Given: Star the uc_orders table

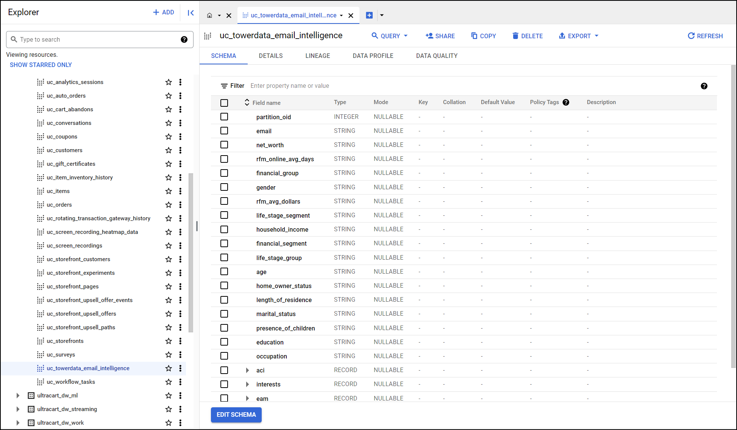Looking at the screenshot, I should point(169,205).
